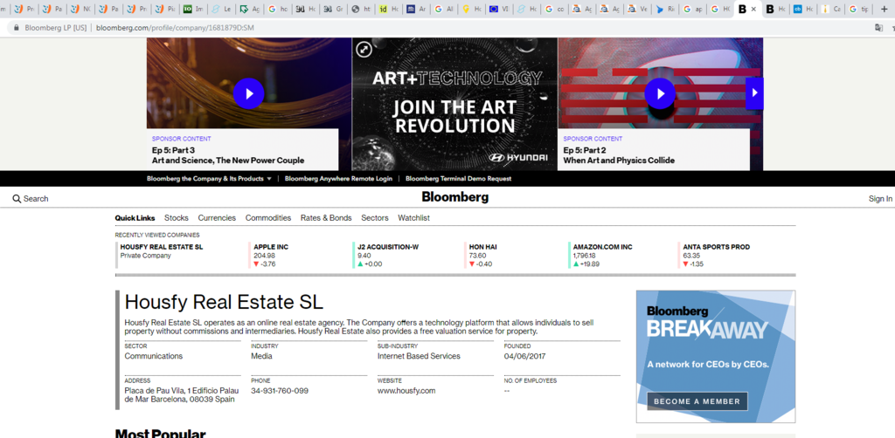Play the Ep 5 Part 2 video
Screen dimensions: 895x438
[x=660, y=93]
